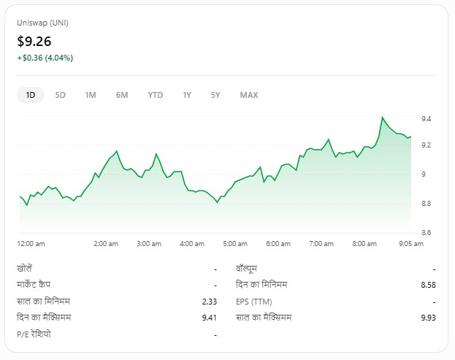Switch to the 5D range tab
Image resolution: width=455 pixels, height=360 pixels.
pyautogui.click(x=61, y=95)
